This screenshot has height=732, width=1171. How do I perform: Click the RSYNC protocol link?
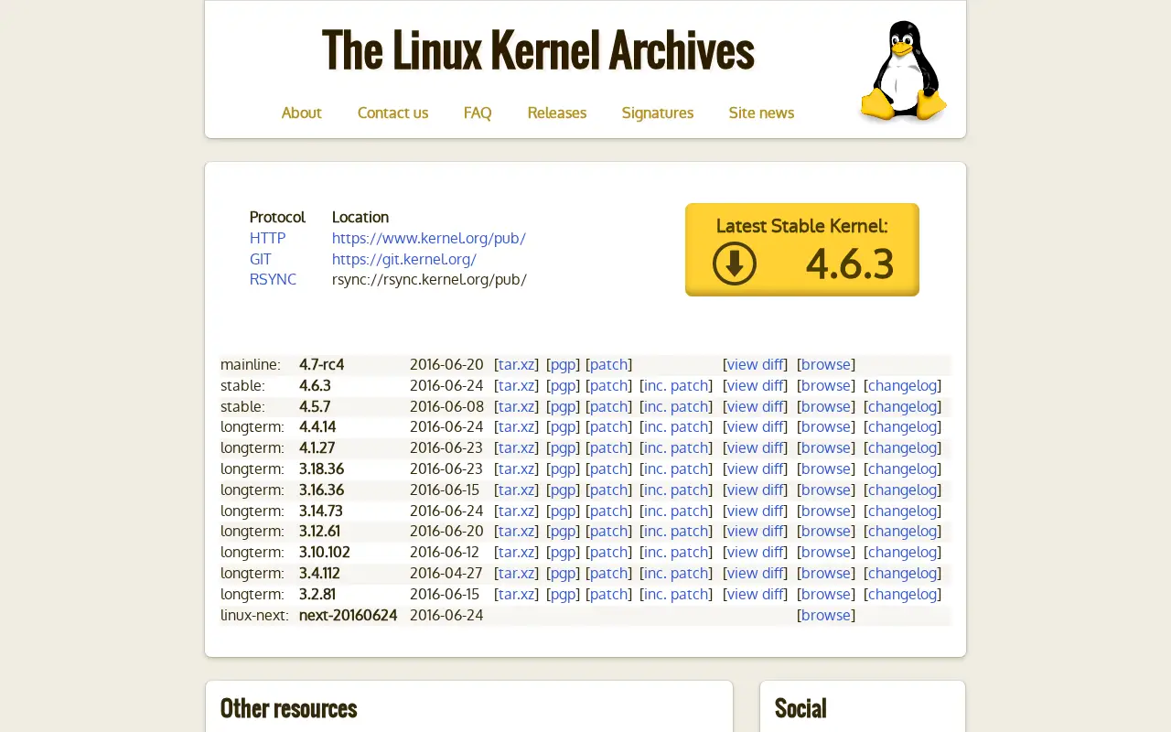pos(273,279)
